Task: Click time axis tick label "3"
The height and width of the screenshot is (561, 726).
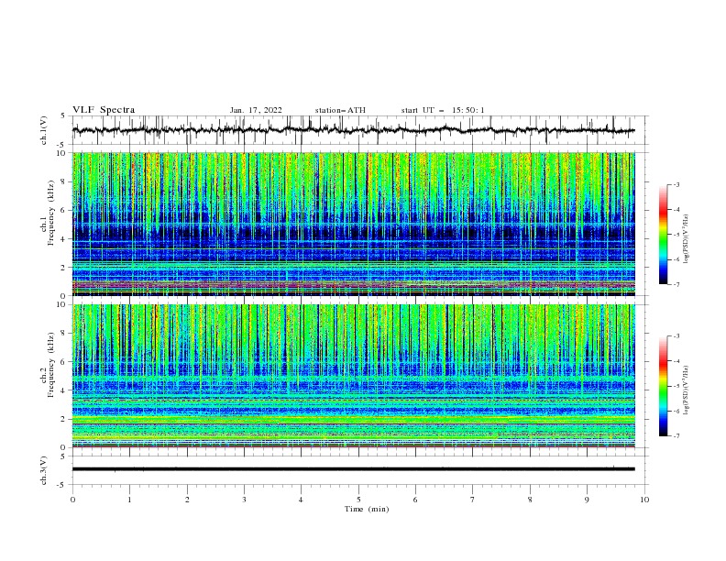Action: (x=244, y=500)
